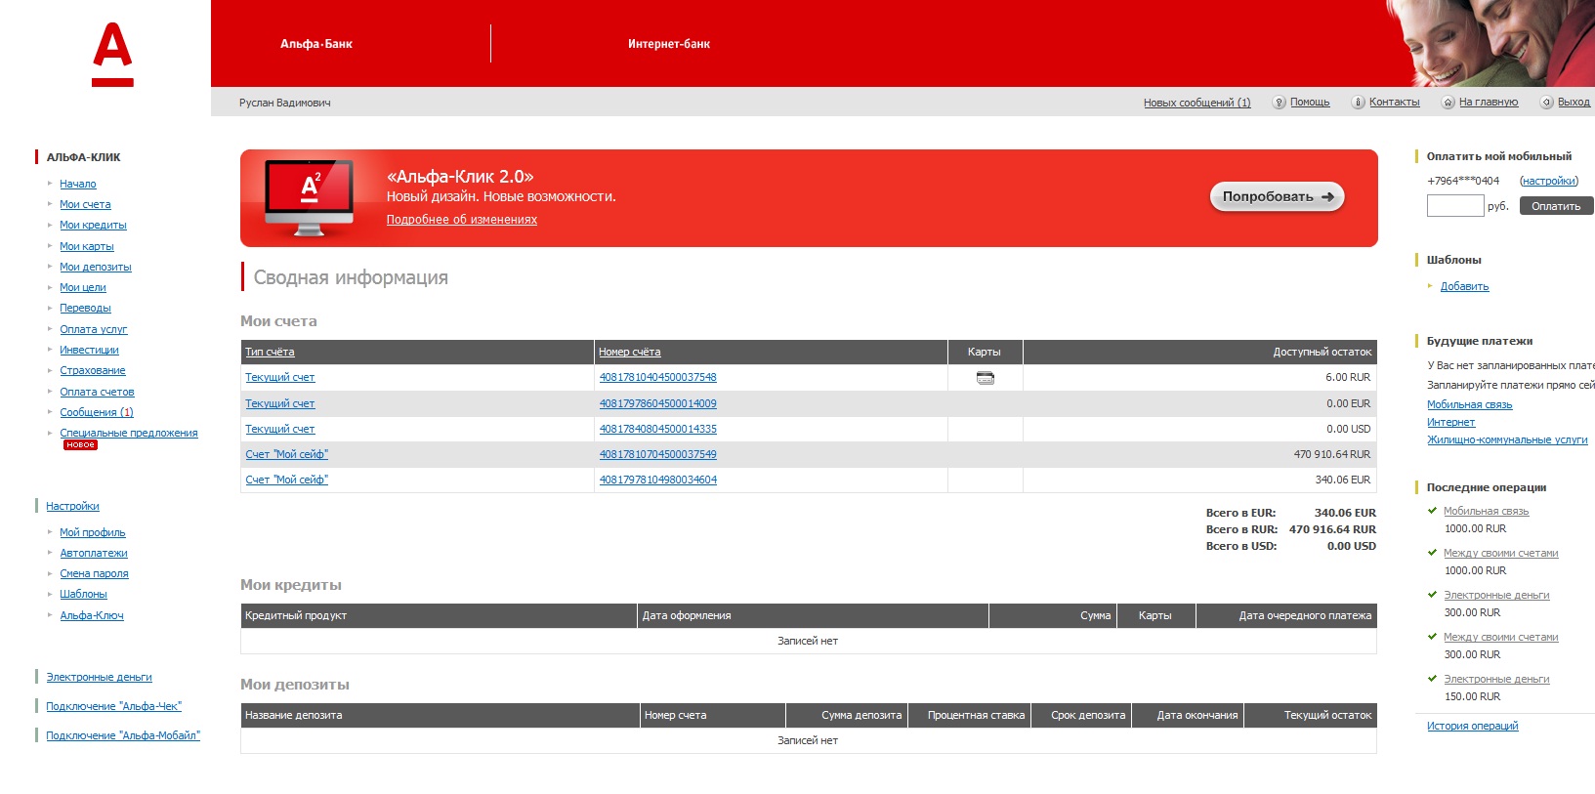Open Подробнее об изменениях link
Image resolution: width=1595 pixels, height=794 pixels.
(x=462, y=220)
